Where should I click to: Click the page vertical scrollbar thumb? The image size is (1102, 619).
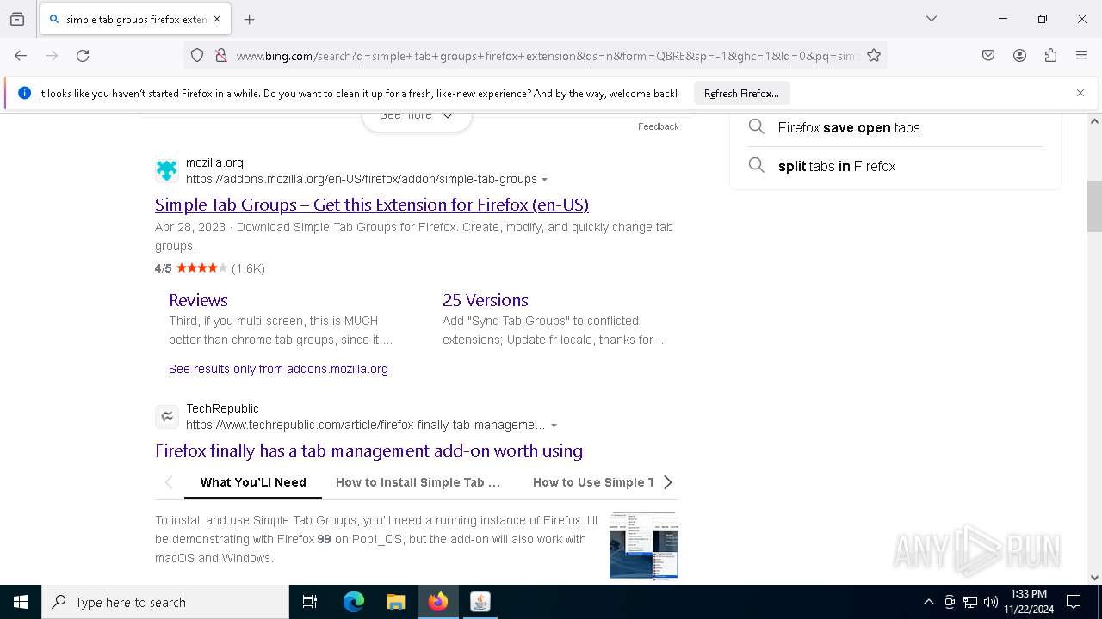click(x=1094, y=206)
